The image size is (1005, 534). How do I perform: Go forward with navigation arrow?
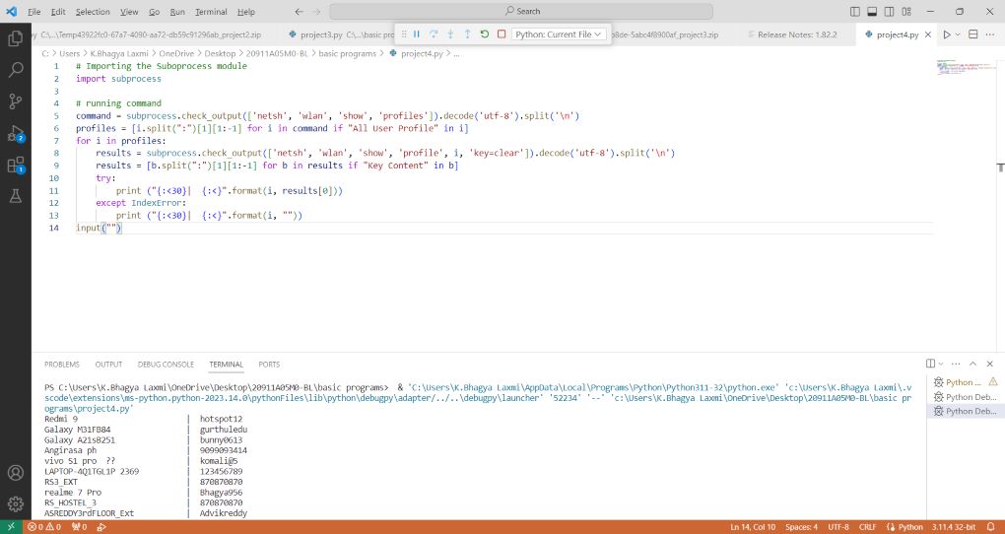pos(316,12)
